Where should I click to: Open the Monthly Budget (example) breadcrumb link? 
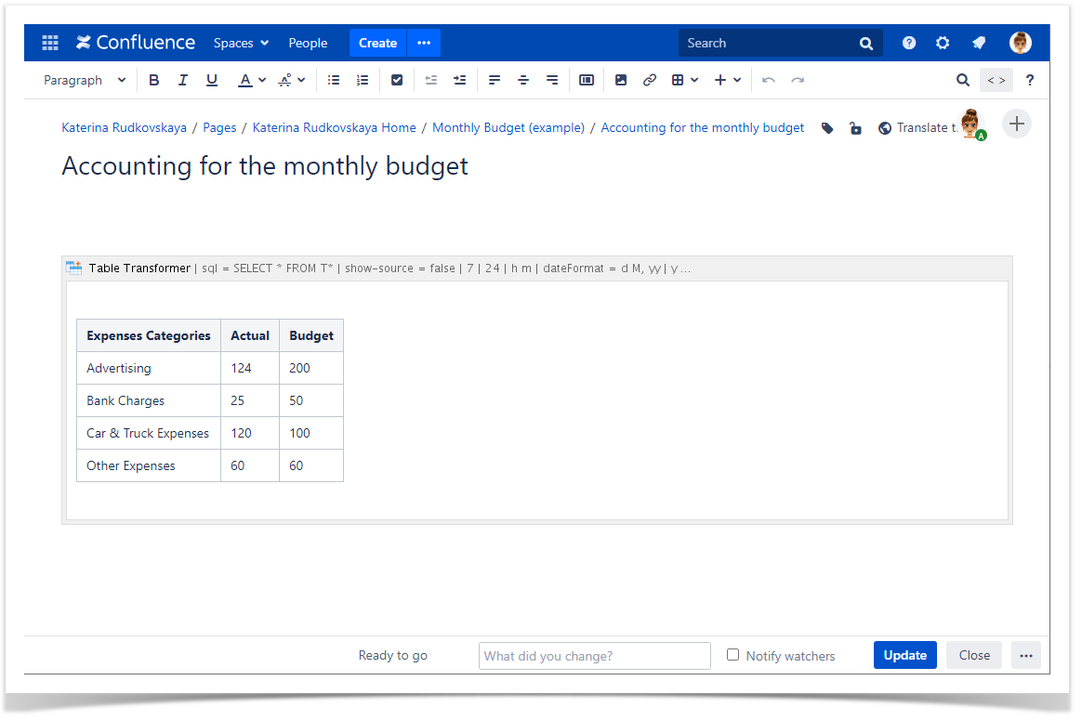(x=508, y=128)
